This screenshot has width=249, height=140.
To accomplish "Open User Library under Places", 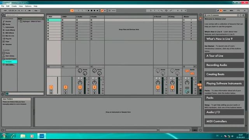I will click(x=10, y=56).
